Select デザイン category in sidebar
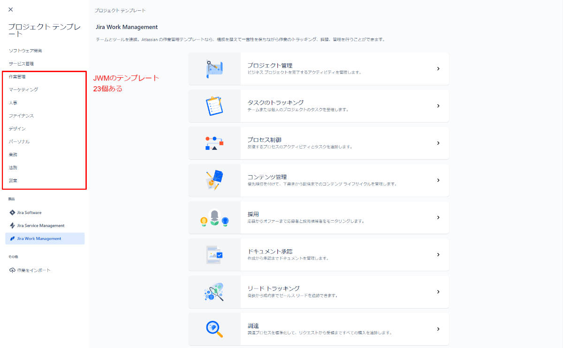This screenshot has width=563, height=348. tap(17, 128)
